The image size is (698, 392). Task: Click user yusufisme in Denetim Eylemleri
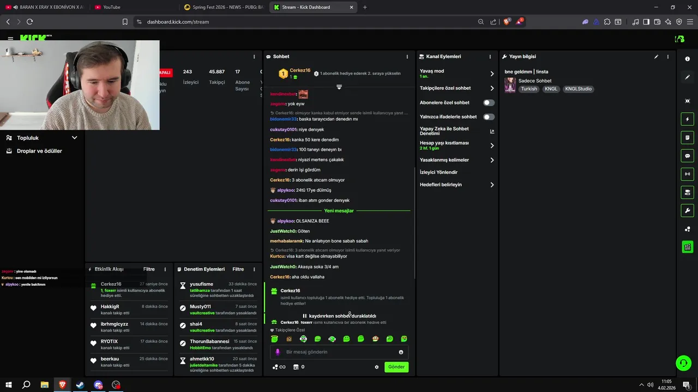pyautogui.click(x=201, y=284)
